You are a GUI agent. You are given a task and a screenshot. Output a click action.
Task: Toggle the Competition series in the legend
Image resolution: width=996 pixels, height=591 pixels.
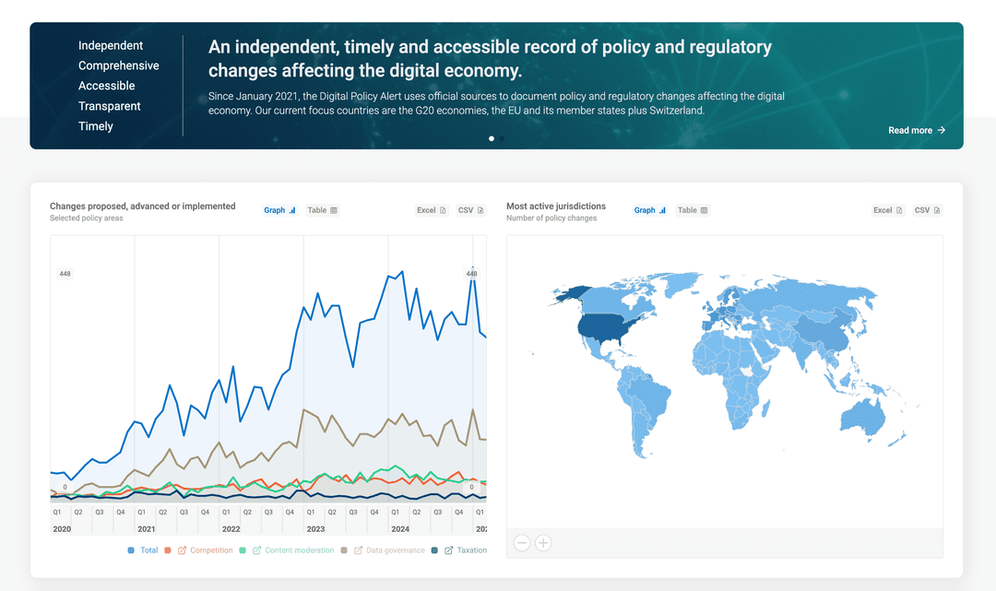click(207, 550)
